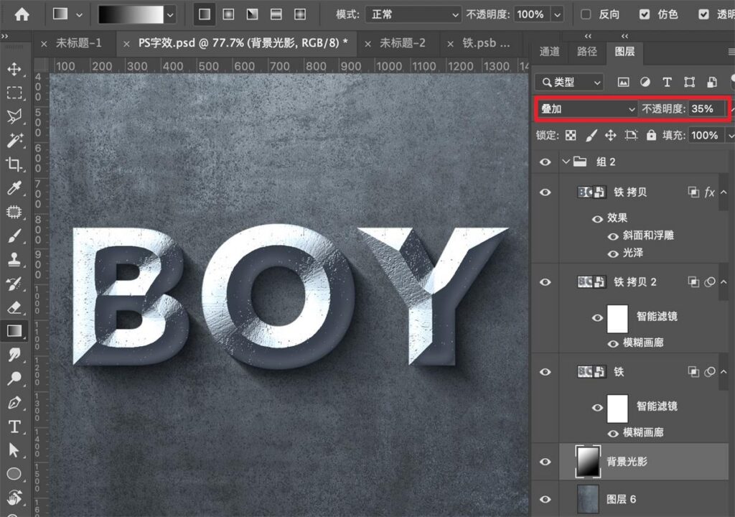Select the Ellipse shape tool
This screenshot has height=517, width=735.
coord(14,474)
